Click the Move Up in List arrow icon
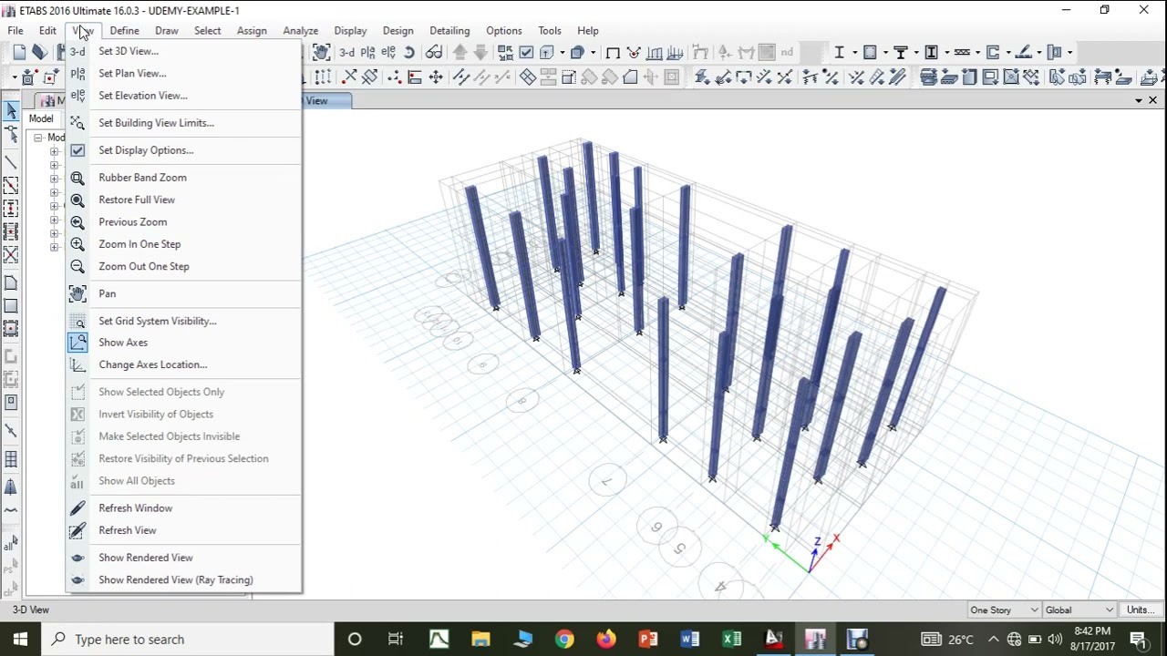The height and width of the screenshot is (656, 1167). click(460, 52)
